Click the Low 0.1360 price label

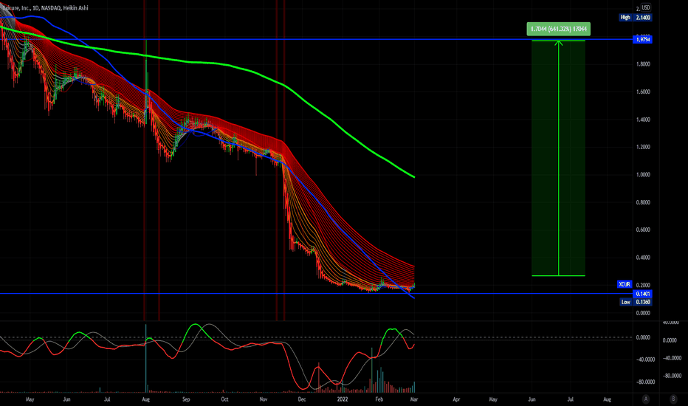click(636, 302)
